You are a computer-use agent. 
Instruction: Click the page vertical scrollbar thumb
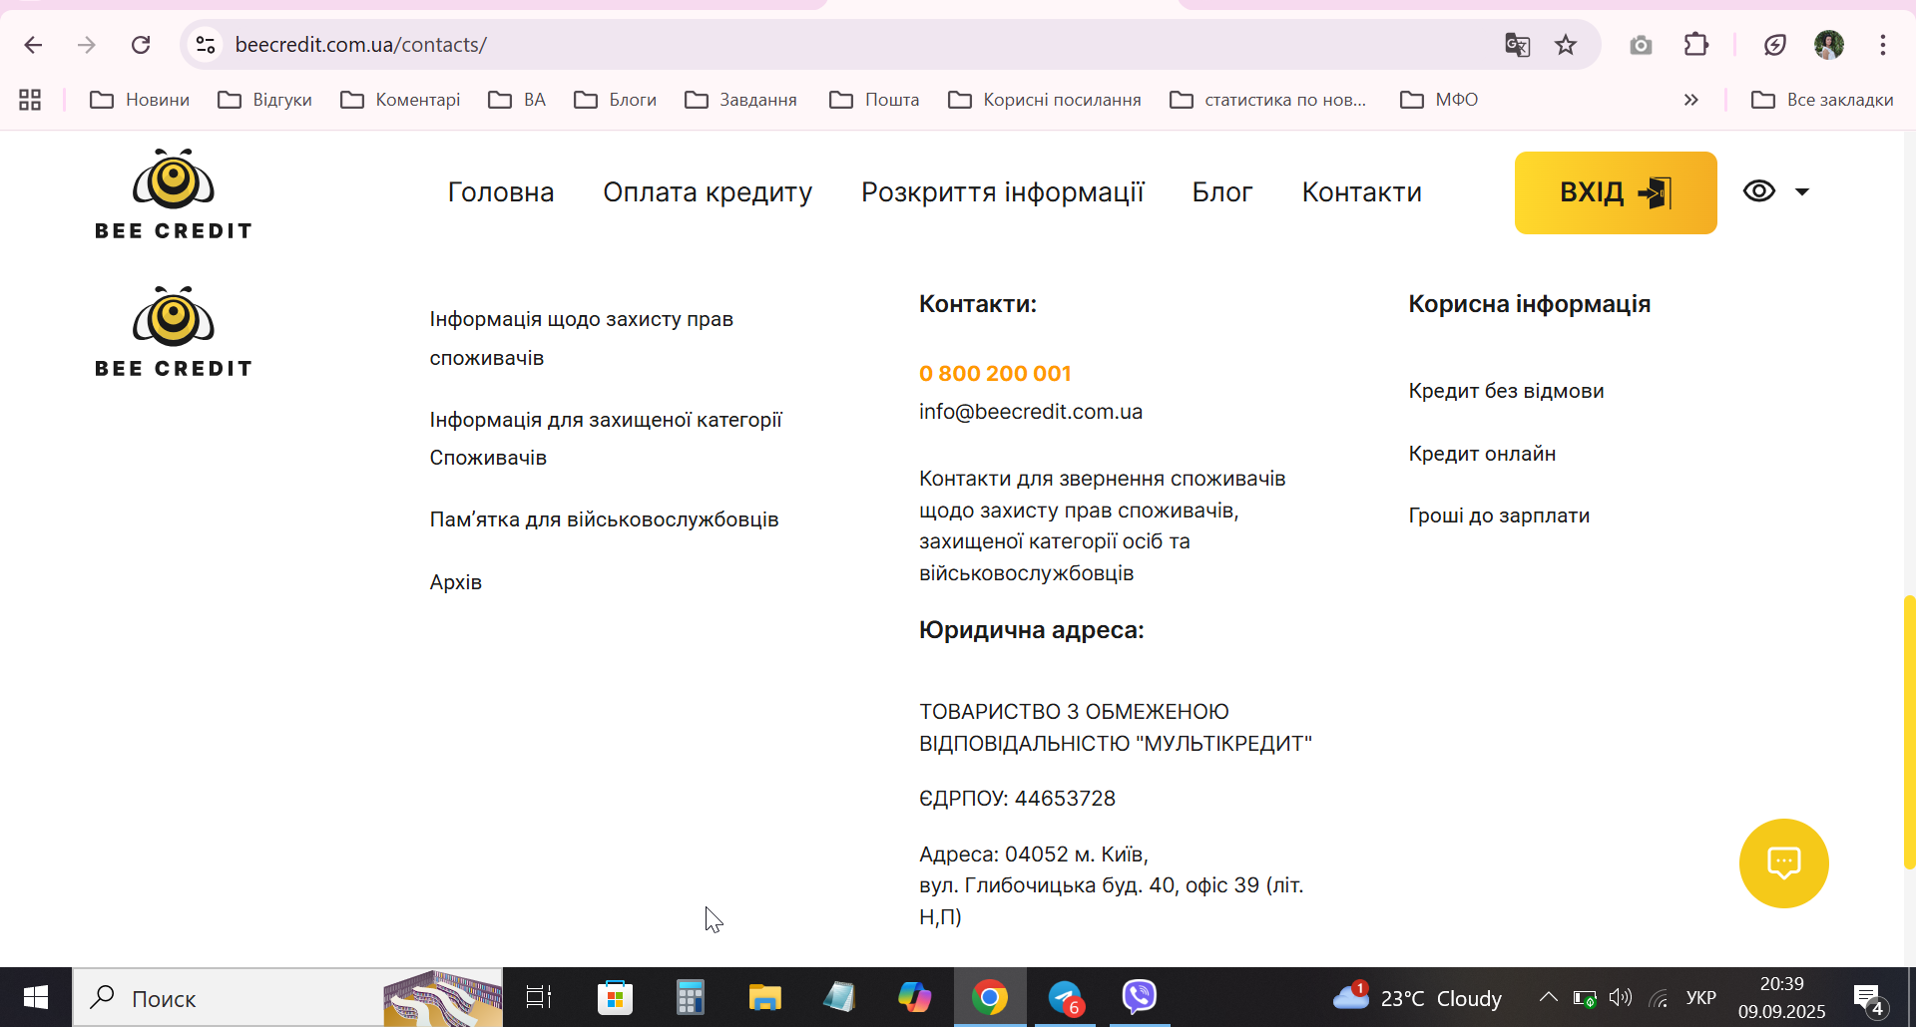click(x=1909, y=732)
